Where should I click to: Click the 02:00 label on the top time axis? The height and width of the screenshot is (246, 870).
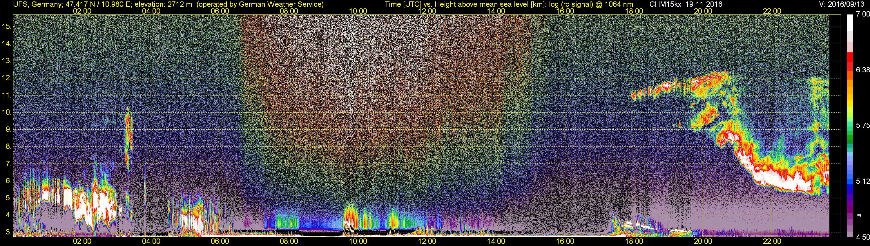pos(82,11)
